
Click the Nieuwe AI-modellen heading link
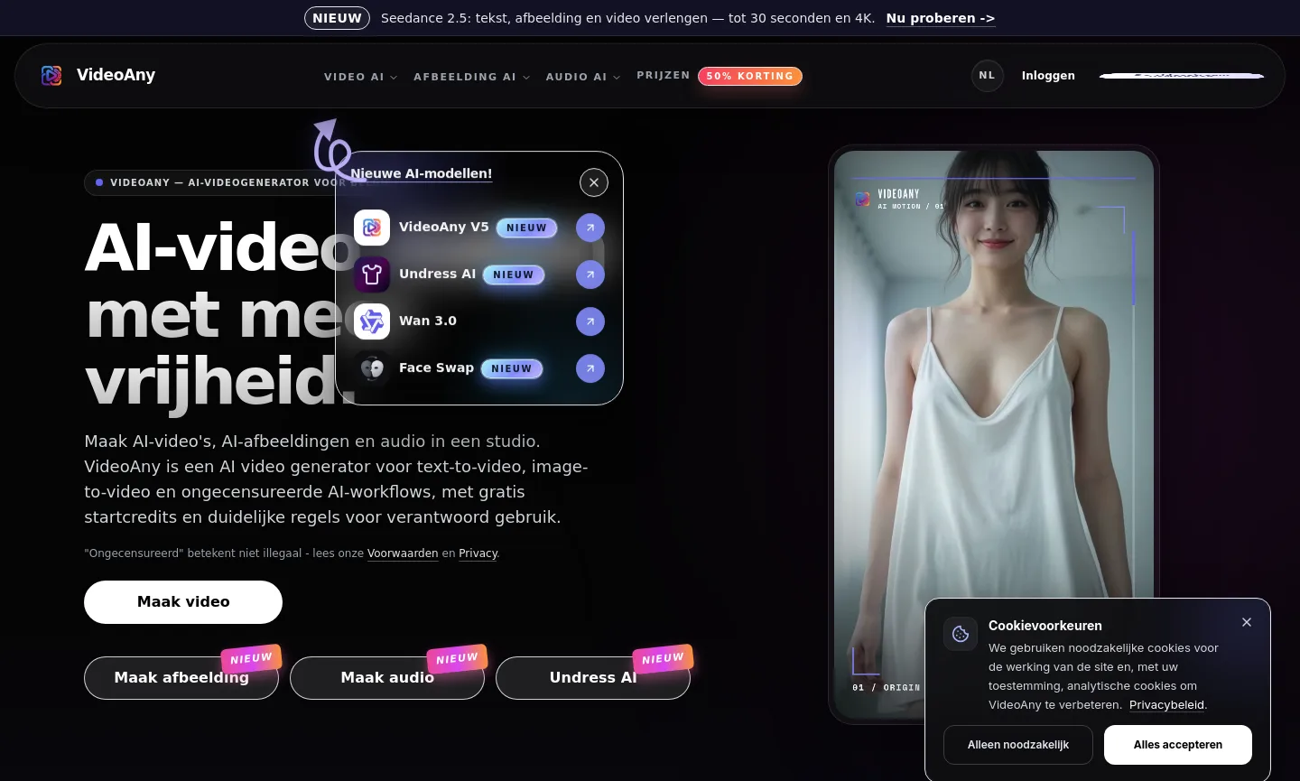[422, 173]
